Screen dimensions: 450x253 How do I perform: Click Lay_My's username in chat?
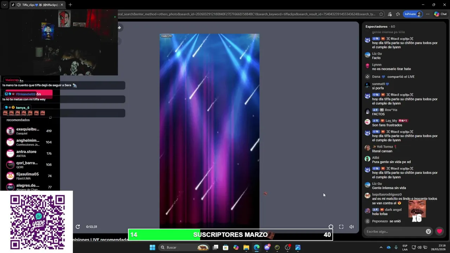tap(391, 121)
